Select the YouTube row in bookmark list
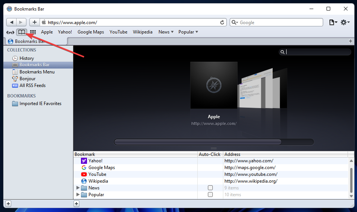The height and width of the screenshot is (212, 357). pyautogui.click(x=211, y=174)
